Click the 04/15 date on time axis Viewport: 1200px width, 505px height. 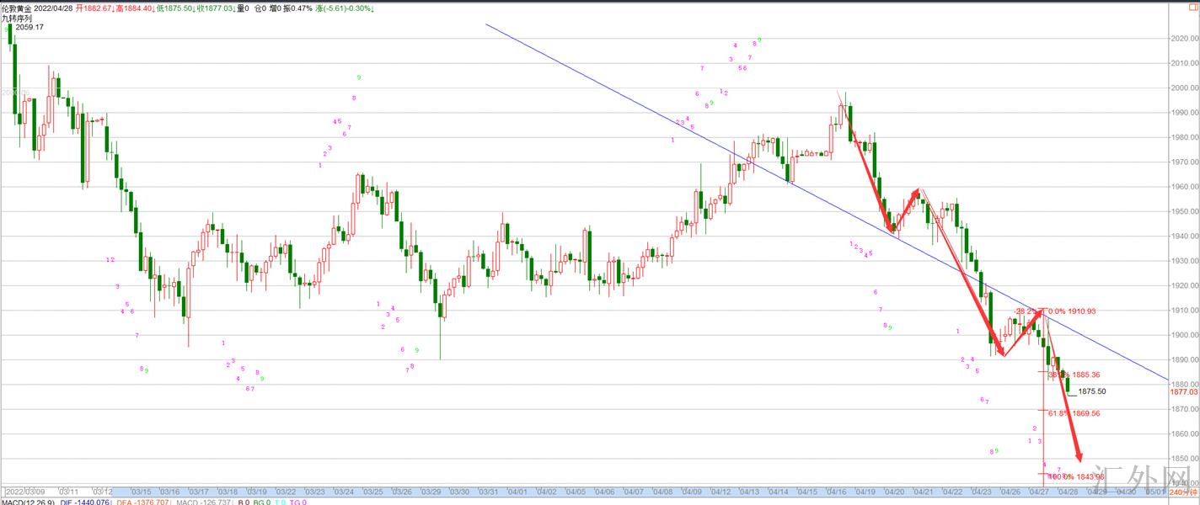pyautogui.click(x=806, y=492)
